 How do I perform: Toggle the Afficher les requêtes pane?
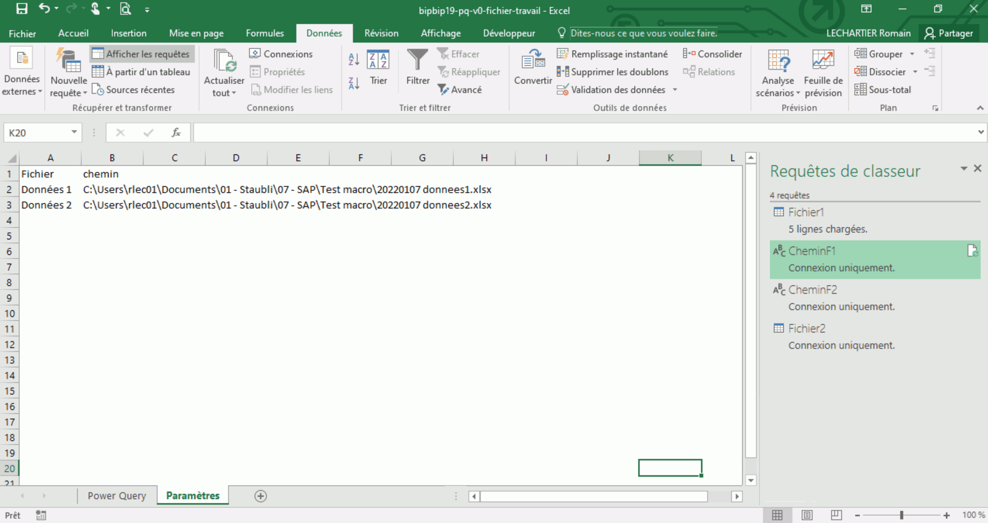click(142, 54)
